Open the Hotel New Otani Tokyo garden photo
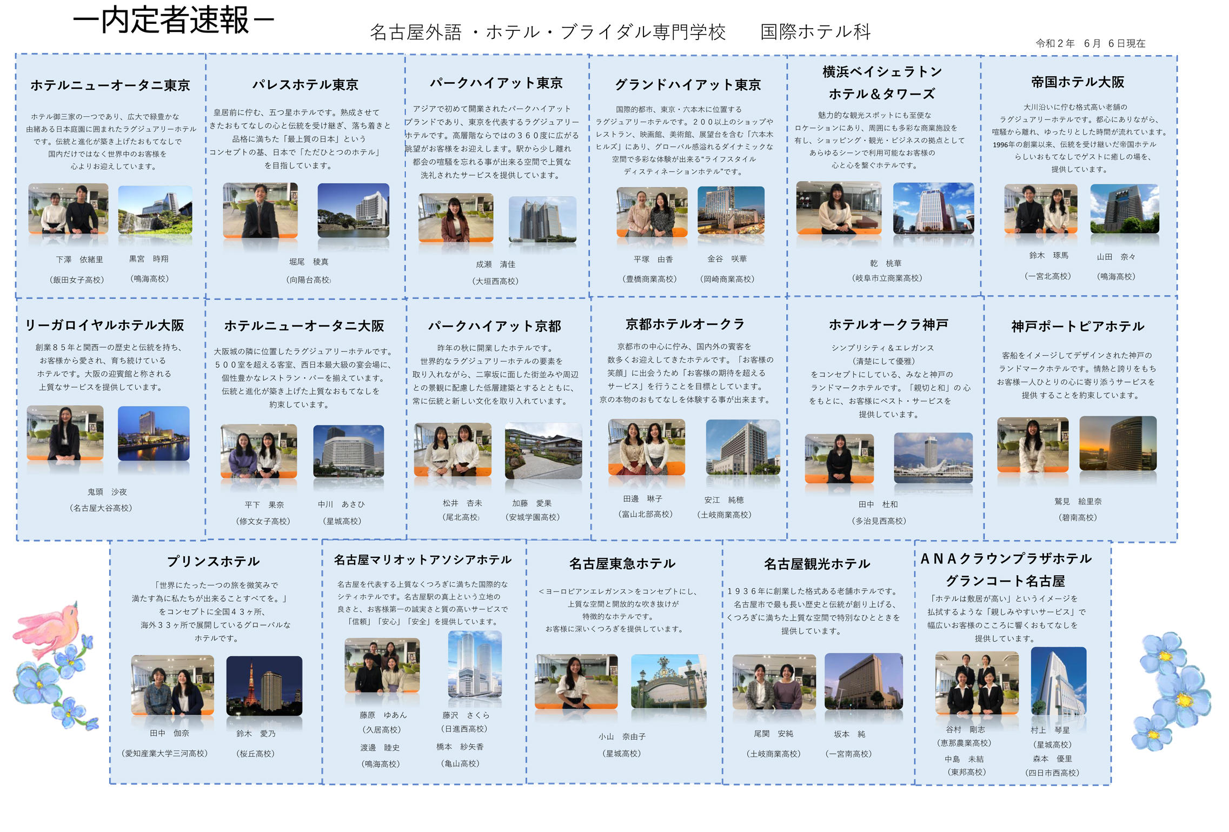Viewport: 1229px width, 832px height. tap(155, 209)
